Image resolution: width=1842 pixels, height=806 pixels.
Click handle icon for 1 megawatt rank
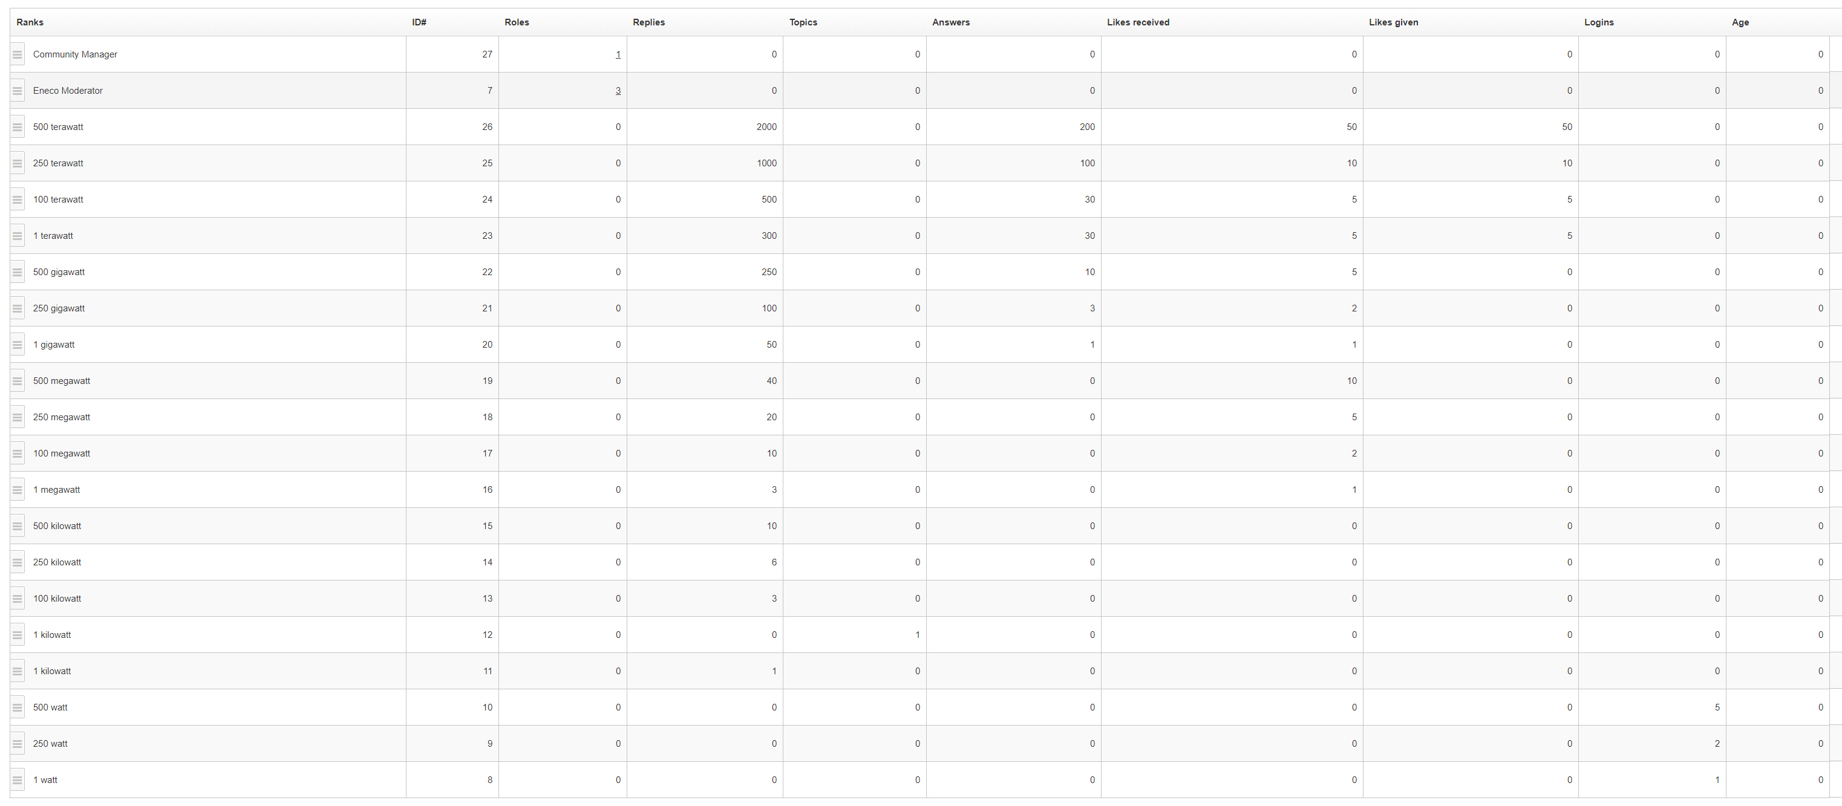tap(17, 490)
